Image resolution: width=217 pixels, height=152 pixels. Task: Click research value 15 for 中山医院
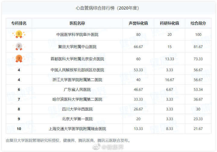(169, 47)
